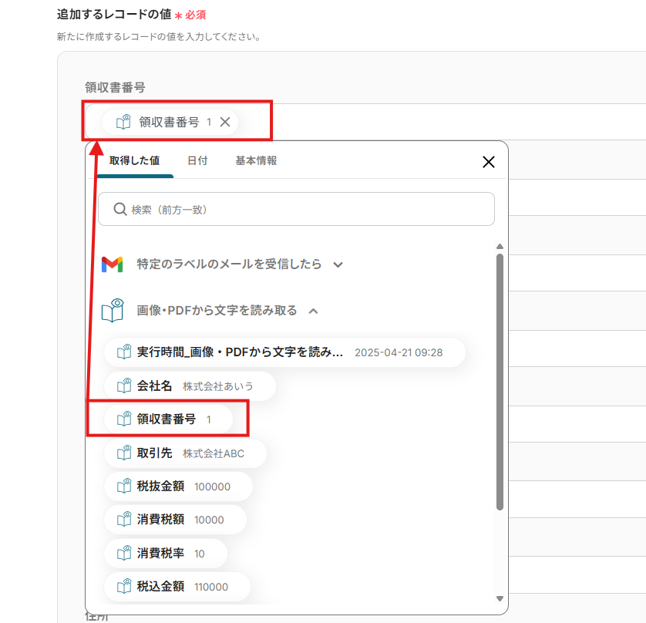646x623 pixels.
Task: Select the 消費税率 10 chip
Action: click(x=166, y=554)
